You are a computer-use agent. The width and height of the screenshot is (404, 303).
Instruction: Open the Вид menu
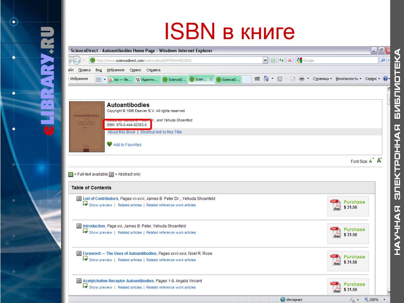point(98,70)
